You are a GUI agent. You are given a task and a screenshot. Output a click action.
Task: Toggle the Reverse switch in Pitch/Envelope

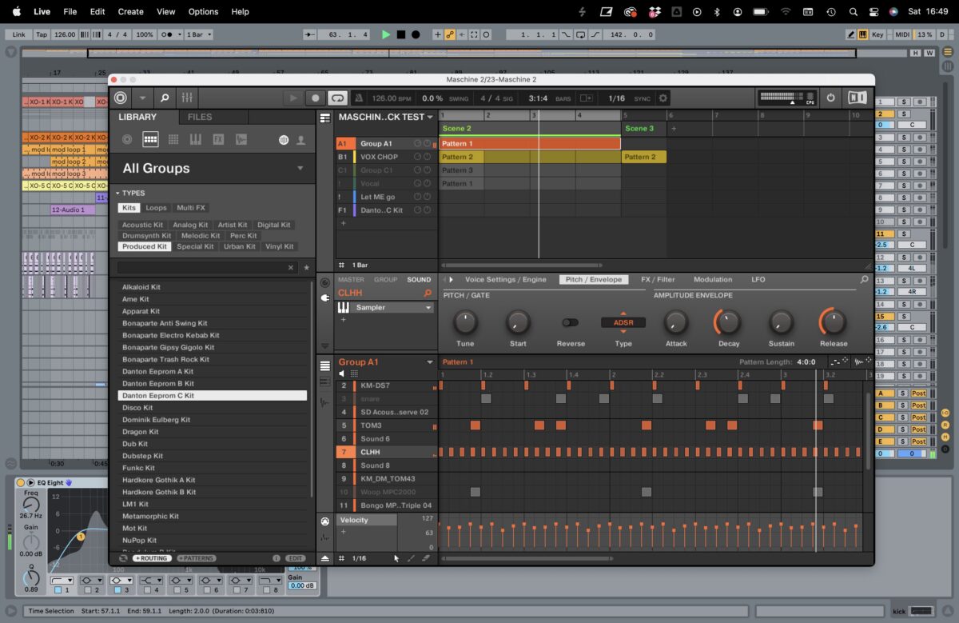pos(570,321)
